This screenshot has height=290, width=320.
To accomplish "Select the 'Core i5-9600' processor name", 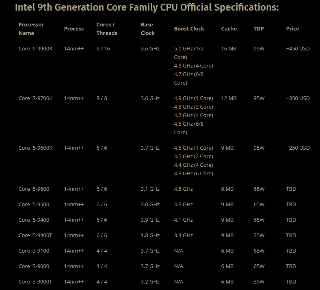I will pos(34,189).
